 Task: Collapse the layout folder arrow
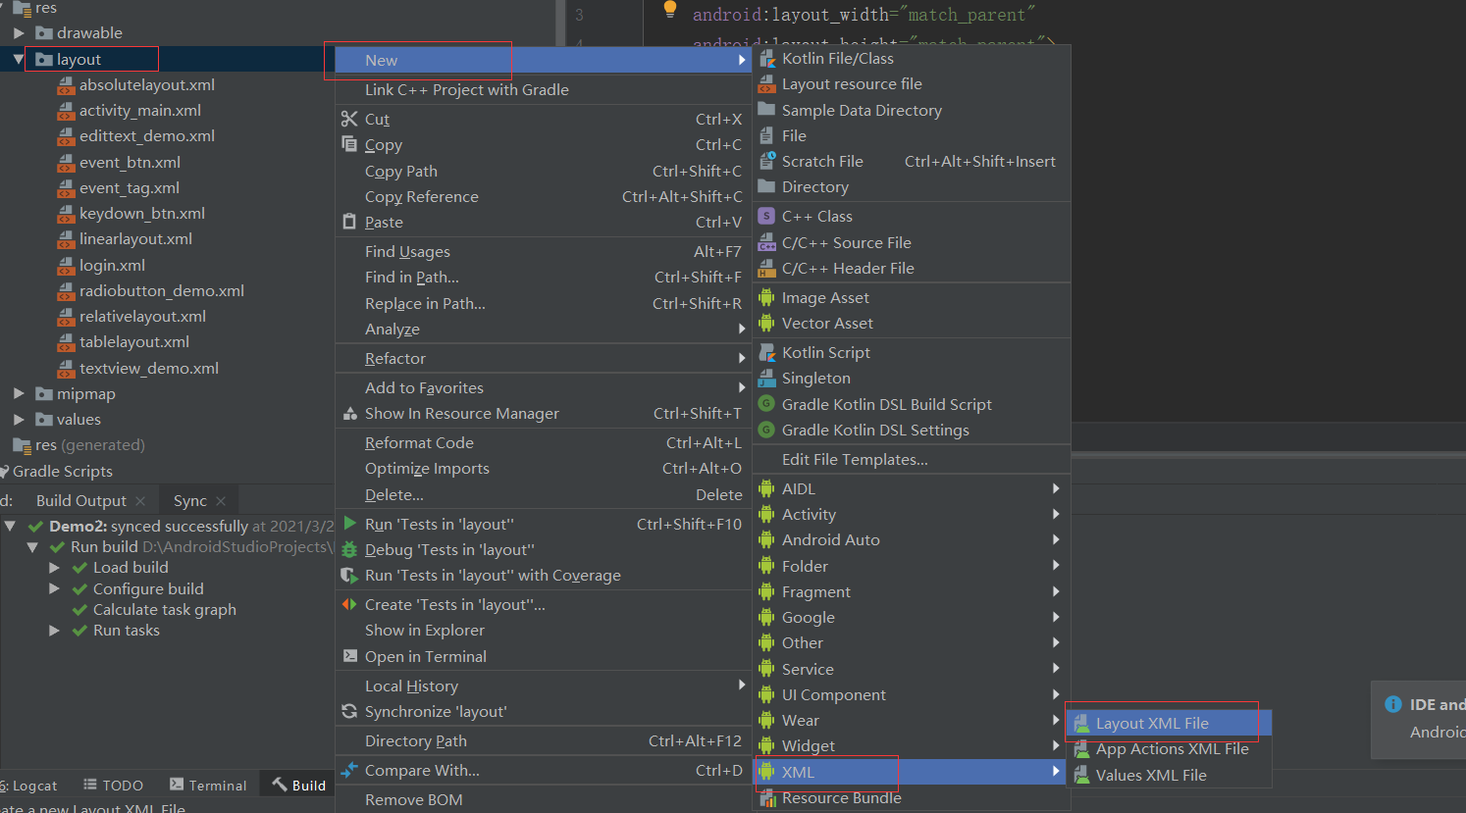[19, 60]
